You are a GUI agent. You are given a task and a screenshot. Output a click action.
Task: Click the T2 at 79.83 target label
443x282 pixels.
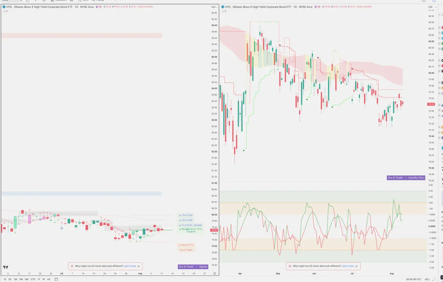(186, 220)
